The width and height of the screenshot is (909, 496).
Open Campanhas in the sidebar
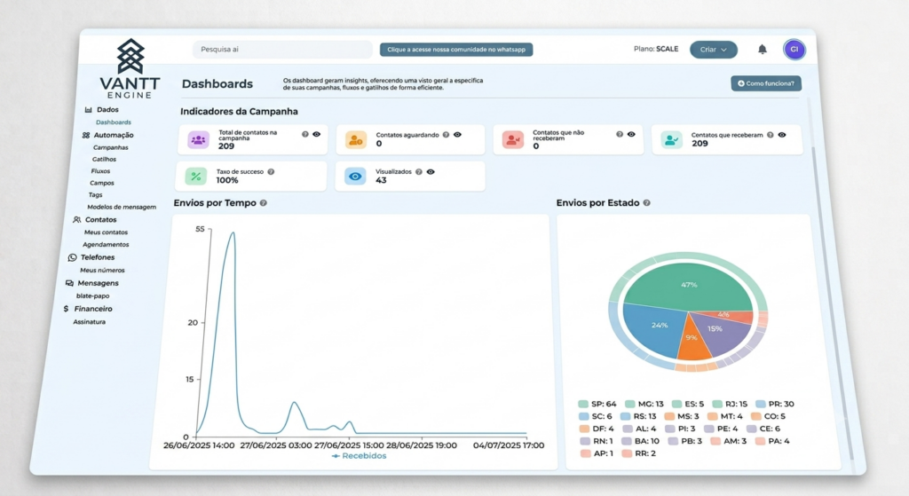pyautogui.click(x=111, y=147)
